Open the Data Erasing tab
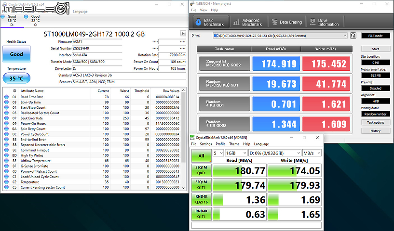394x231 pixels. 287,22
